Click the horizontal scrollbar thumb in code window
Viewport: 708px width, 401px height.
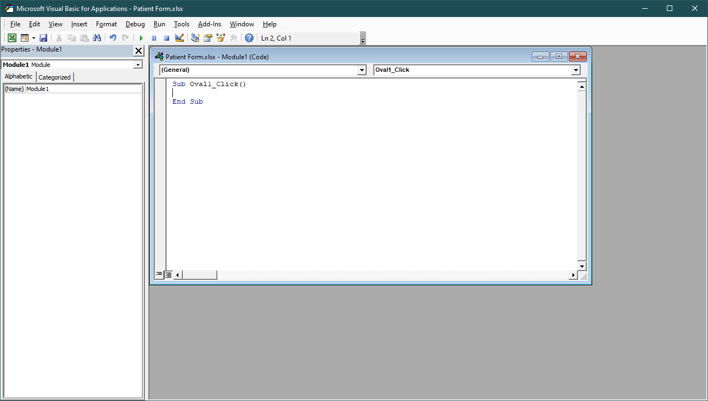point(199,275)
